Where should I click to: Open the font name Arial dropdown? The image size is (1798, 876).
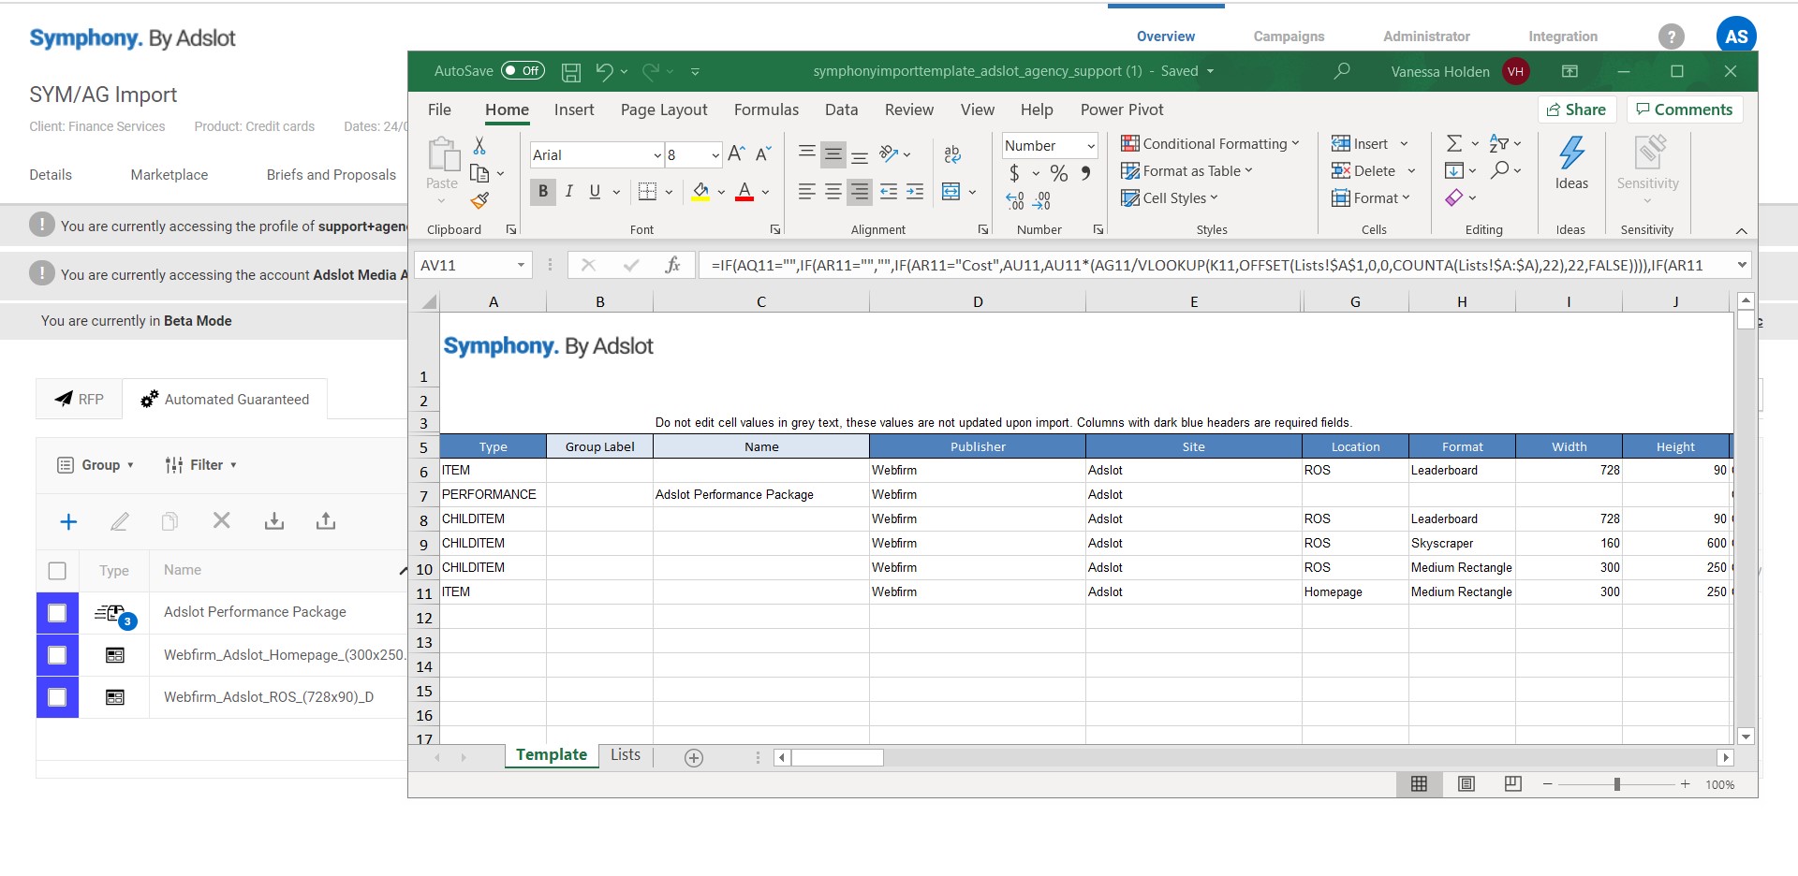(x=657, y=155)
